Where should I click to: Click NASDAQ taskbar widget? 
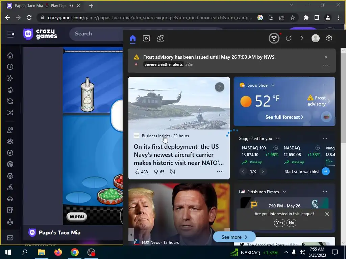click(x=254, y=252)
